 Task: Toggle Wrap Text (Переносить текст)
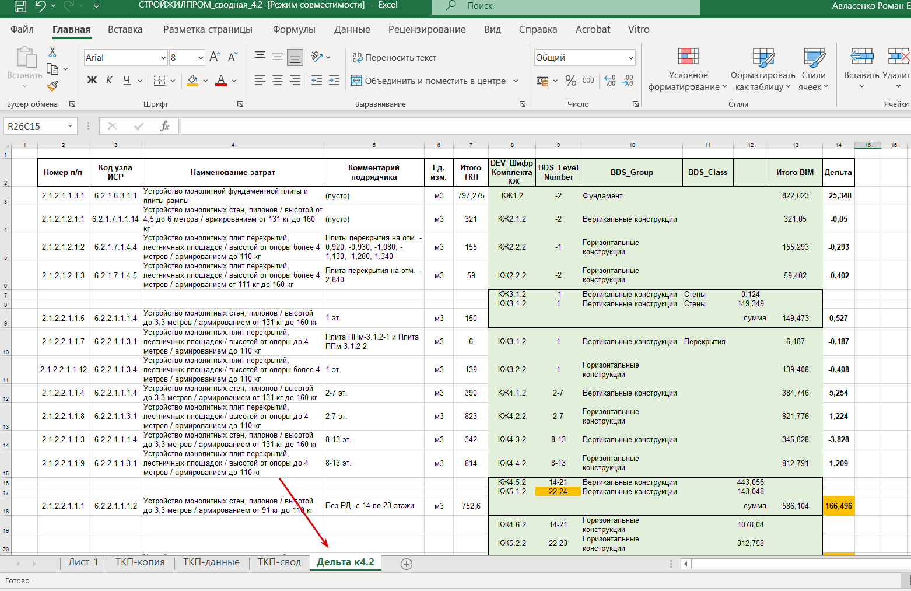point(394,57)
